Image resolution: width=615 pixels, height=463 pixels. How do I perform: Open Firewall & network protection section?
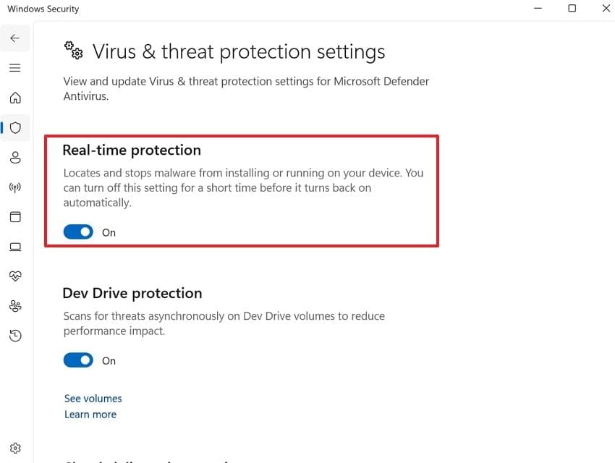pos(15,187)
